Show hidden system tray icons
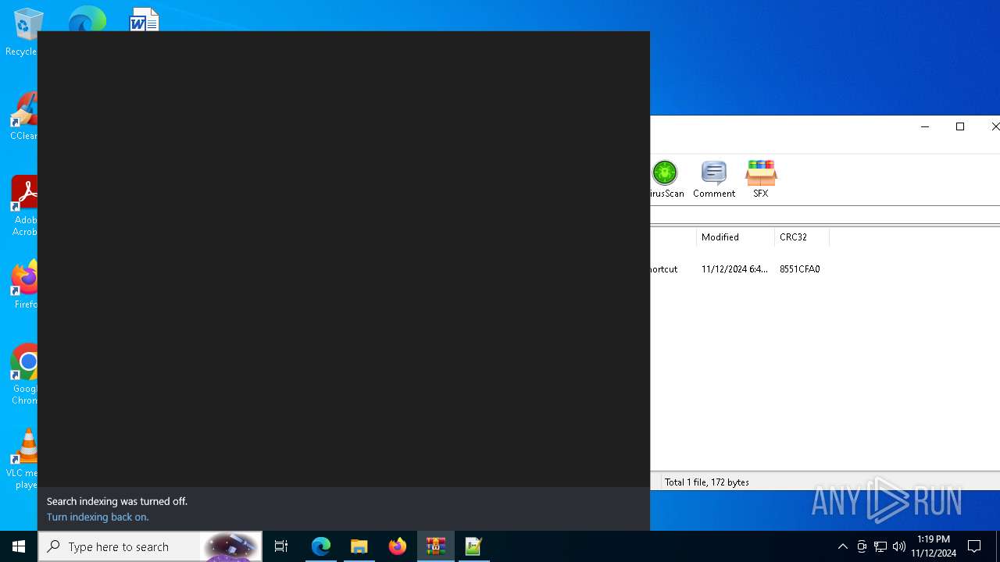 pos(842,546)
